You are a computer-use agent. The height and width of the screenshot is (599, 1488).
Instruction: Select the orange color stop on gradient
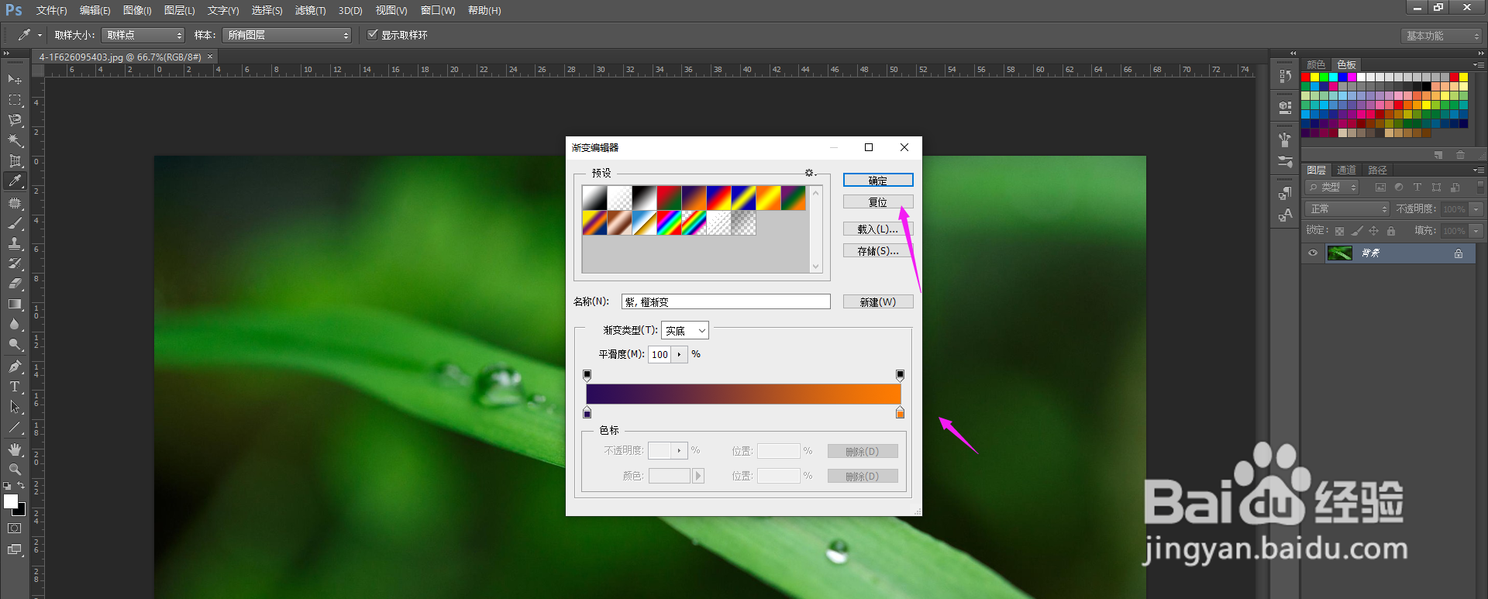pos(900,413)
